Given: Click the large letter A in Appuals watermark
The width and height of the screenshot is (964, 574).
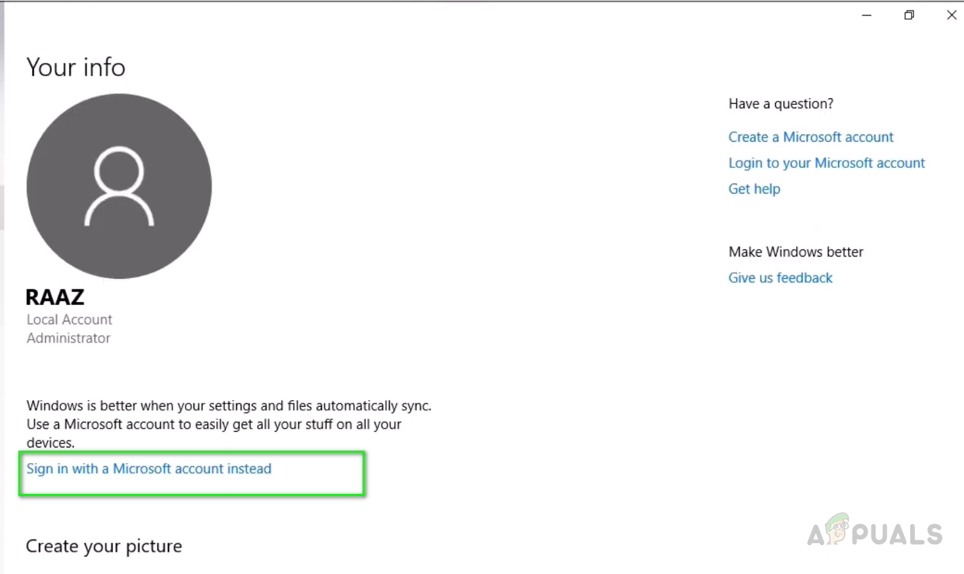Looking at the screenshot, I should 817,535.
